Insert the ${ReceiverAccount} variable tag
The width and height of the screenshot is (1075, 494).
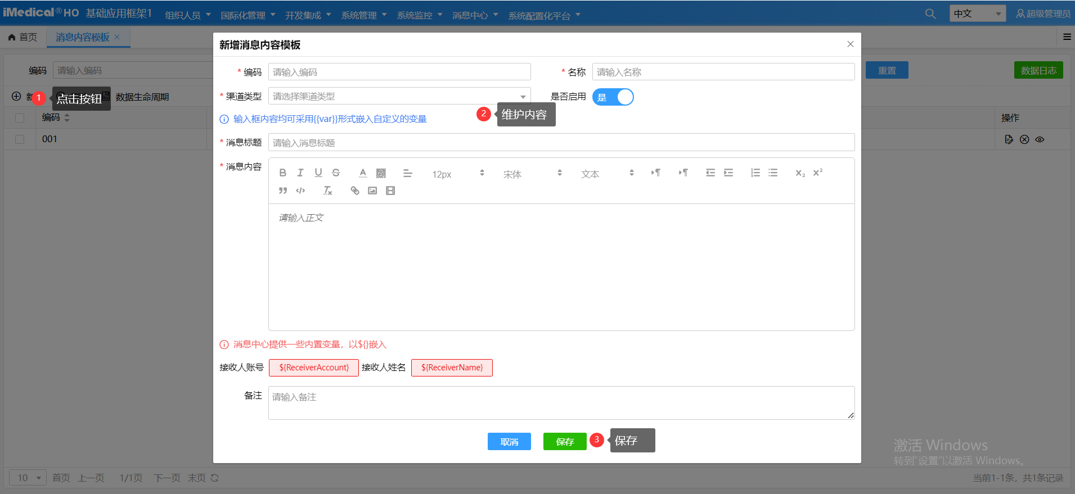[x=314, y=368]
